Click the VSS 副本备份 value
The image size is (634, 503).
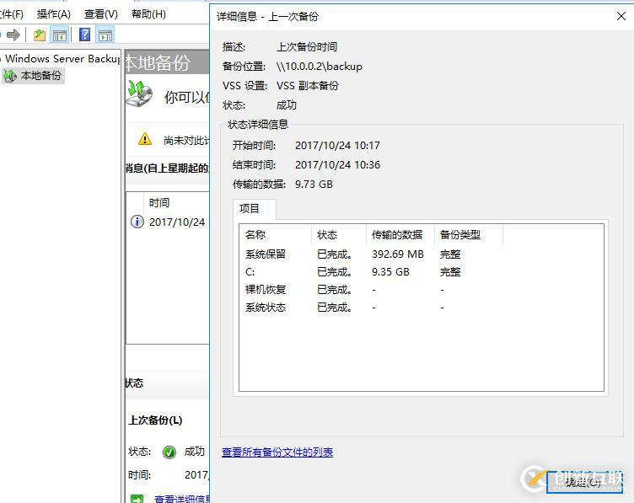point(308,86)
